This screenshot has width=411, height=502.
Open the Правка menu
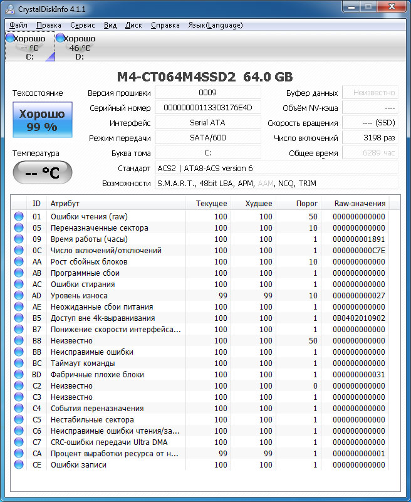49,25
